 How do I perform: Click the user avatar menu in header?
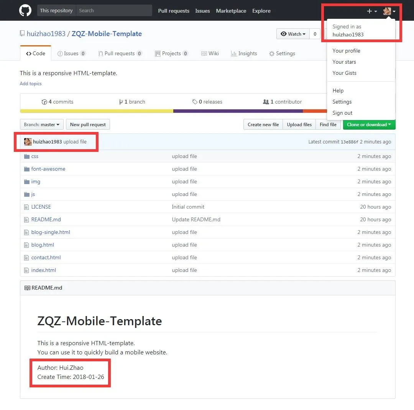389,11
